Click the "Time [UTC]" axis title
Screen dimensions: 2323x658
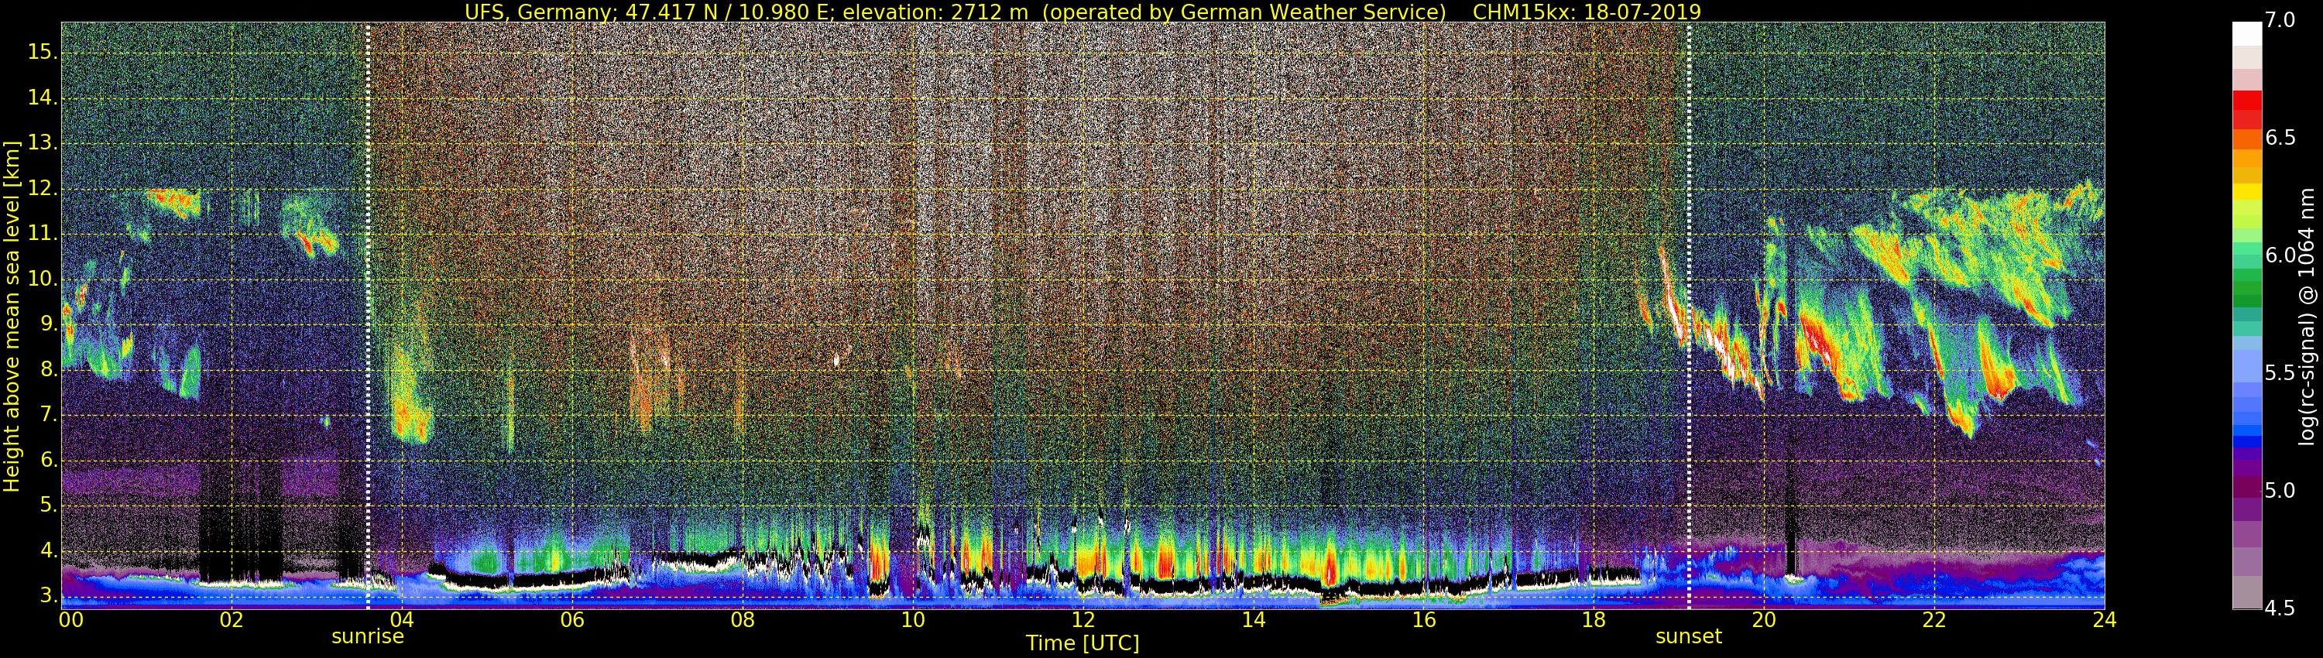coord(1083,643)
